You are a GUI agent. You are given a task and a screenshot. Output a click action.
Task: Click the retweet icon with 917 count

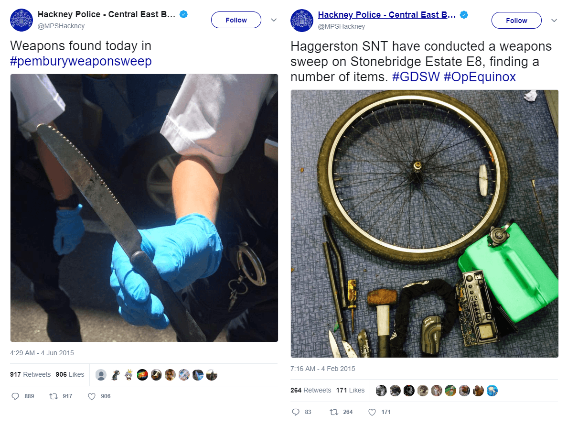pos(53,396)
